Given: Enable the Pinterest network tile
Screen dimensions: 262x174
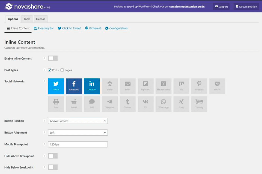Looking at the screenshot, I should [x=199, y=86].
